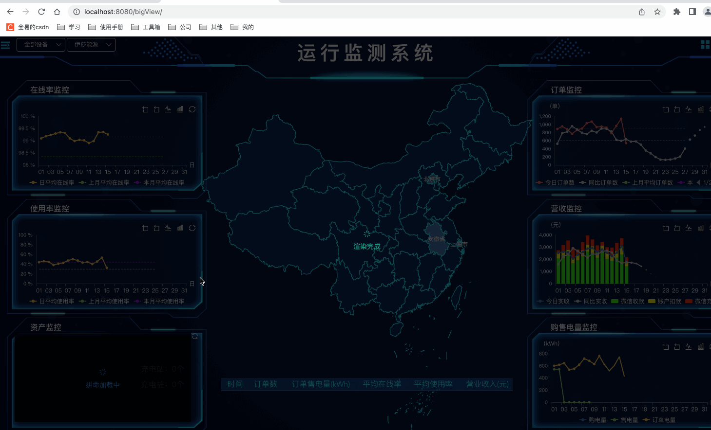The height and width of the screenshot is (430, 711).
Task: Click the restore icon in 使用率监控 chart
Action: coord(192,228)
